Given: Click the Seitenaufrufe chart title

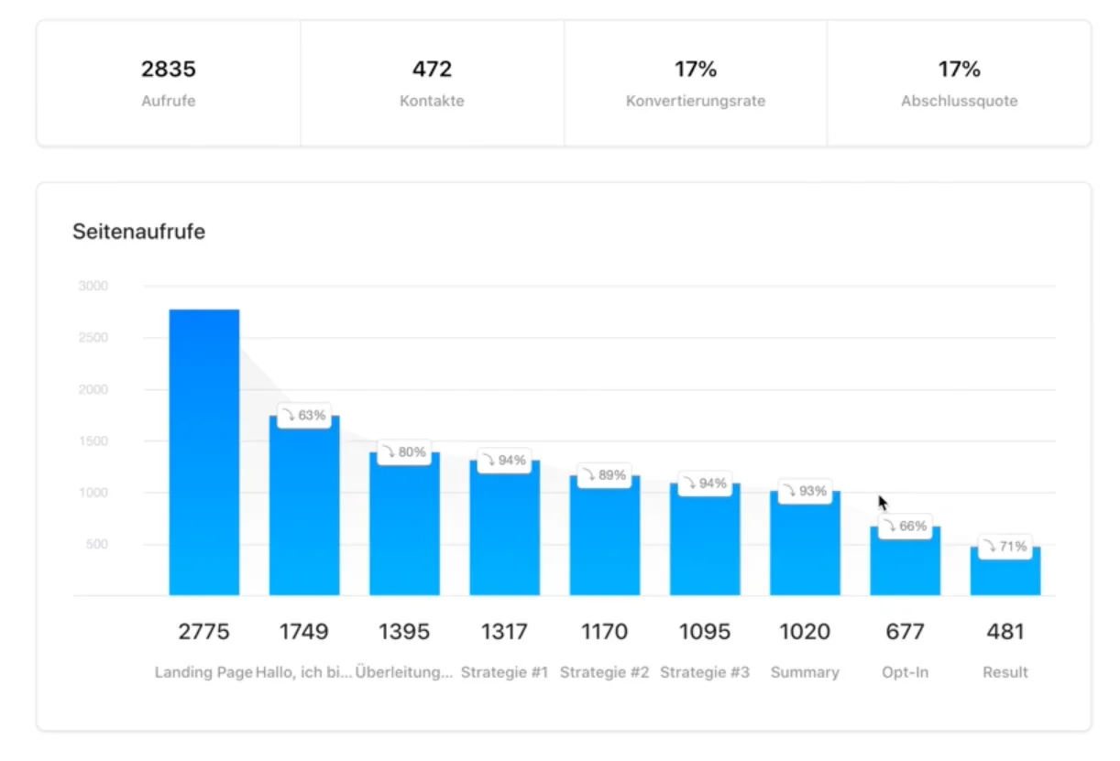Looking at the screenshot, I should pyautogui.click(x=139, y=232).
